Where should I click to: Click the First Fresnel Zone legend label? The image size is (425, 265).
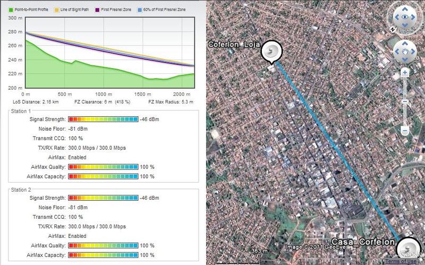(116, 10)
